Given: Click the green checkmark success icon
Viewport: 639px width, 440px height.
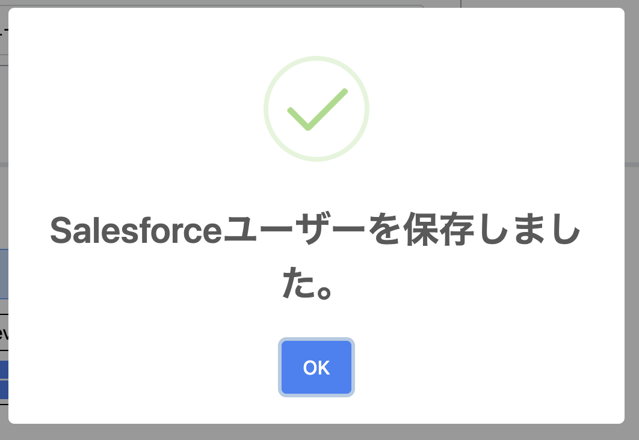Looking at the screenshot, I should (x=316, y=109).
